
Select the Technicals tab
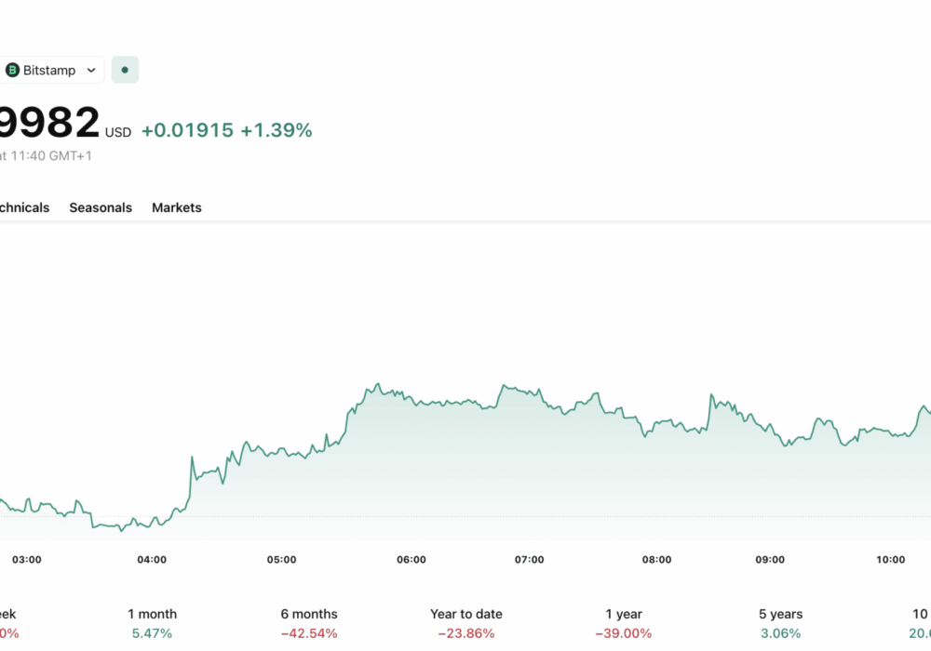click(23, 207)
